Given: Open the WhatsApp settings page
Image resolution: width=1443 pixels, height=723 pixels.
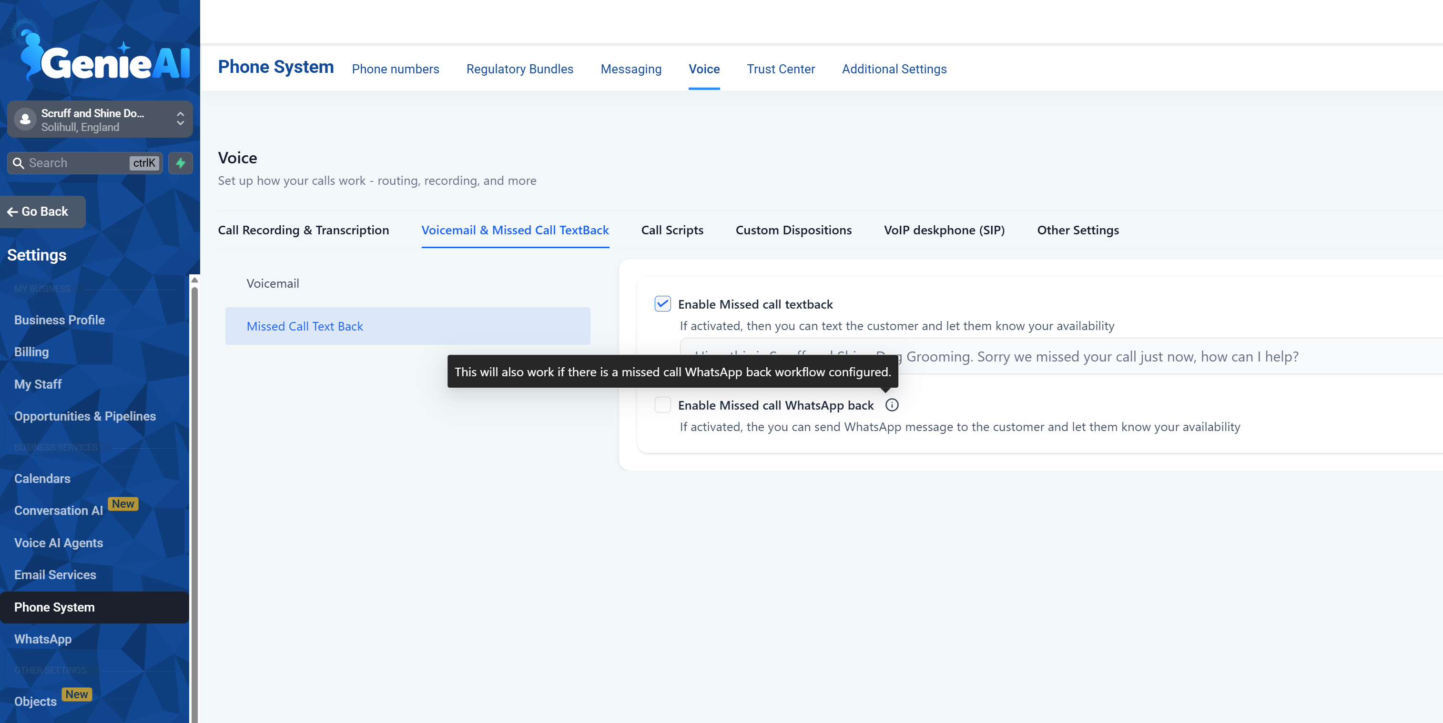Looking at the screenshot, I should coord(42,639).
